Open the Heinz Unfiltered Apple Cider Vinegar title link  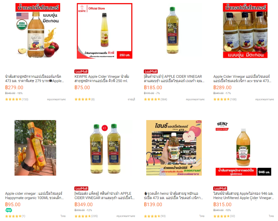click(243, 196)
